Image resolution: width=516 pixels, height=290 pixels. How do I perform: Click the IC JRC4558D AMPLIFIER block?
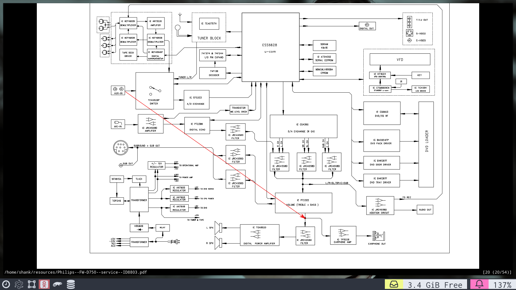point(150,124)
